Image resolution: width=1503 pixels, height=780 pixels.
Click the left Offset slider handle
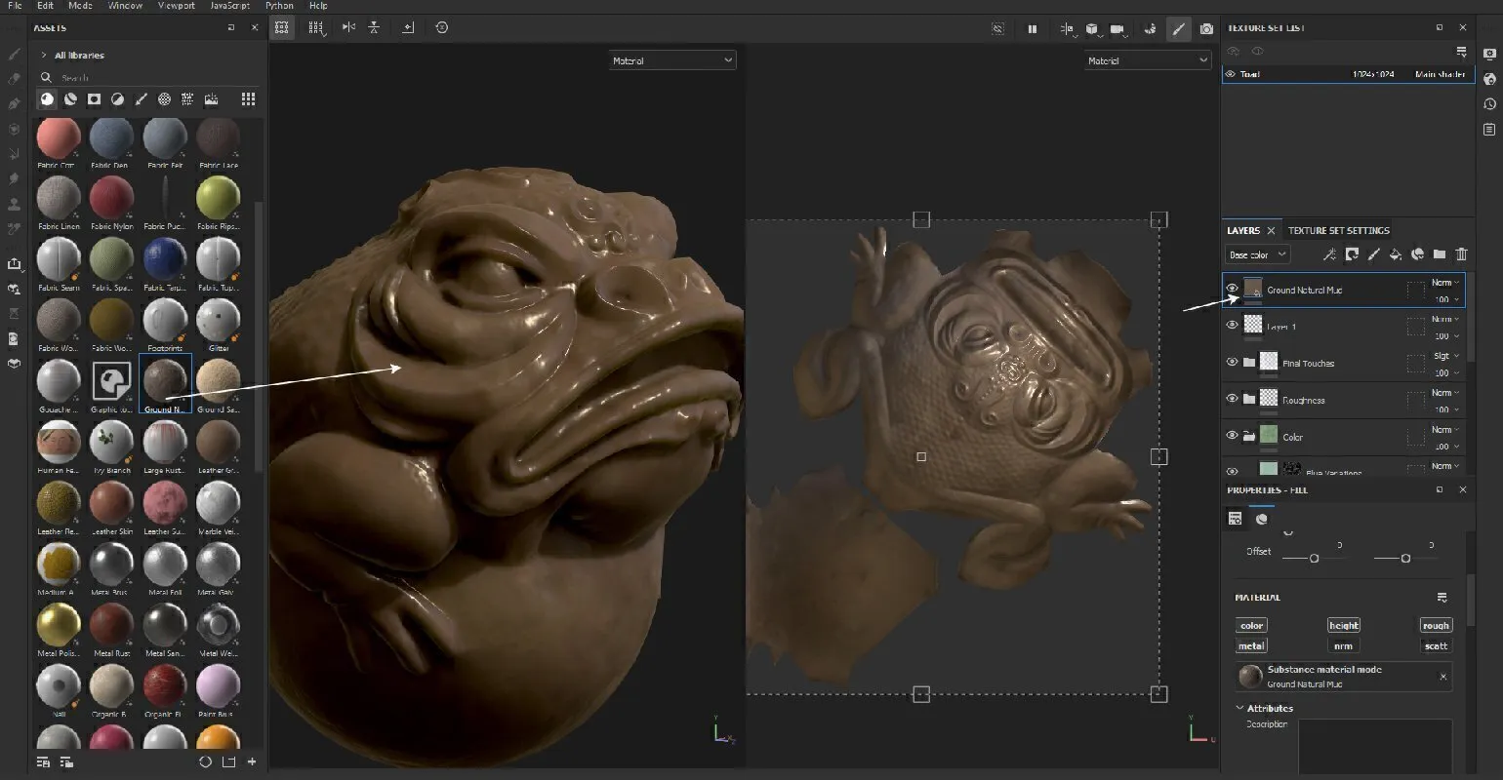click(x=1315, y=559)
